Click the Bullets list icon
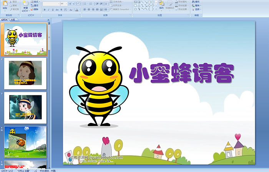 [x=85, y=3]
